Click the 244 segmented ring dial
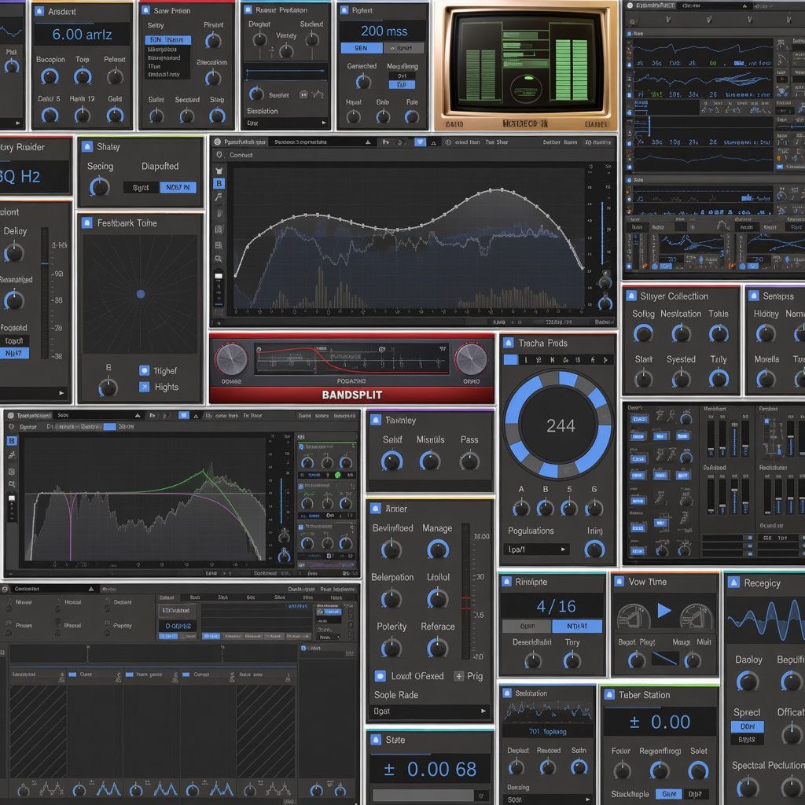805x805 pixels. [x=559, y=425]
